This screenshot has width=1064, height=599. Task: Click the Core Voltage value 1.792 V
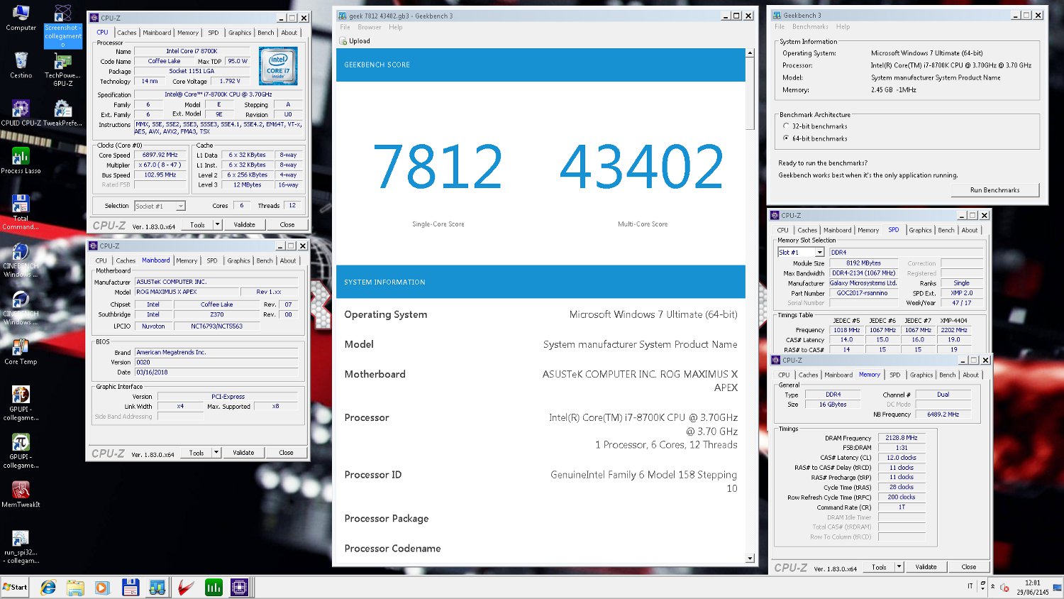coord(231,81)
